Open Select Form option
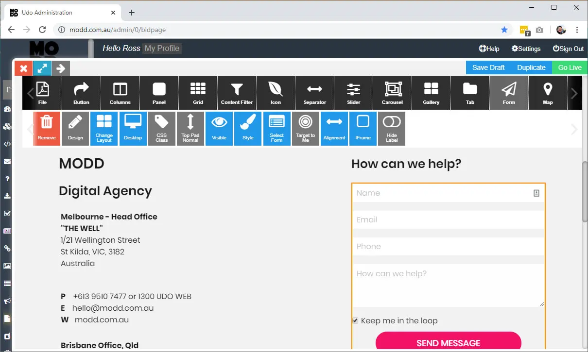The width and height of the screenshot is (588, 352). click(277, 129)
